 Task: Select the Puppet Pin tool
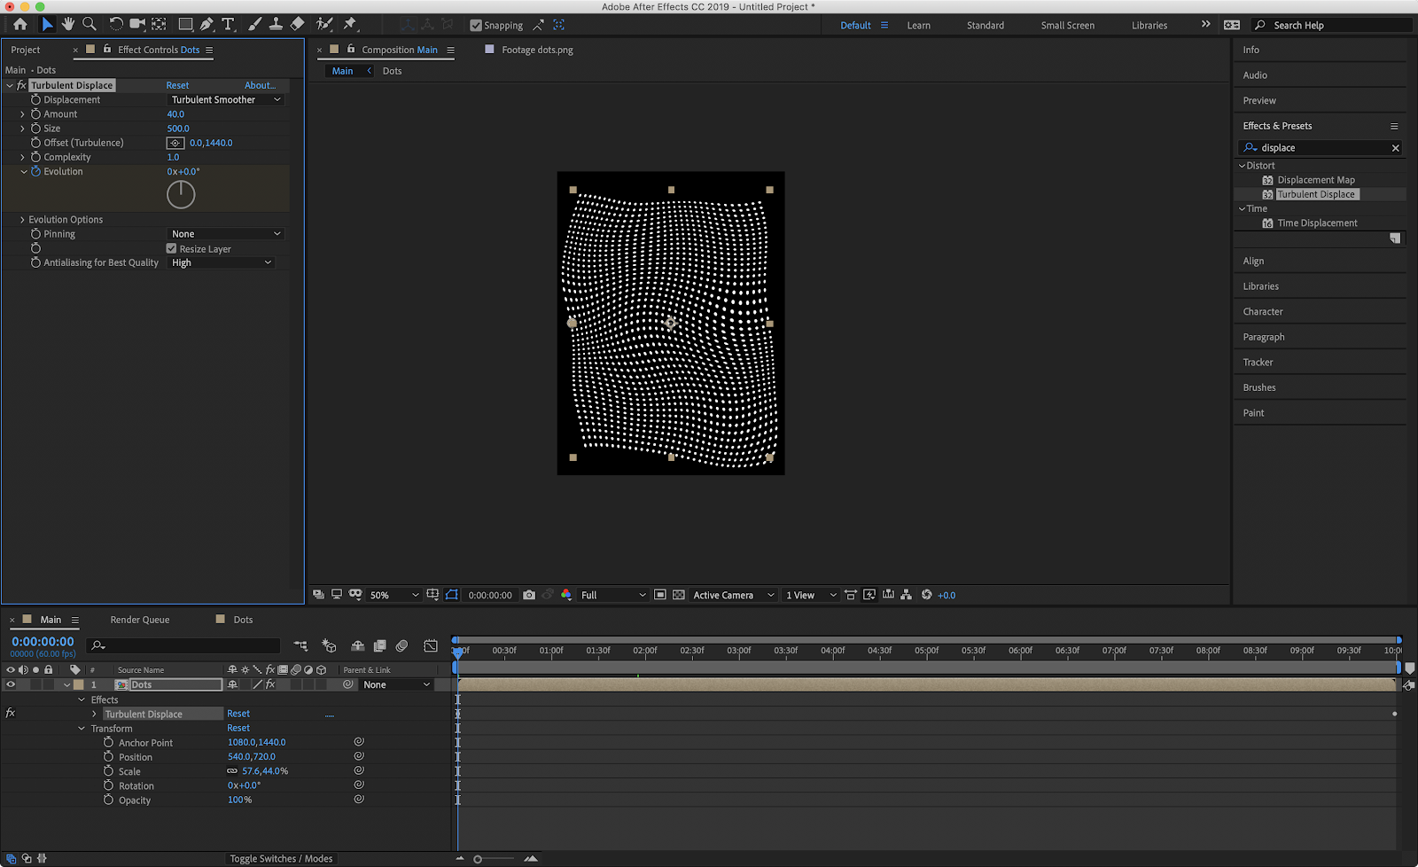(350, 24)
